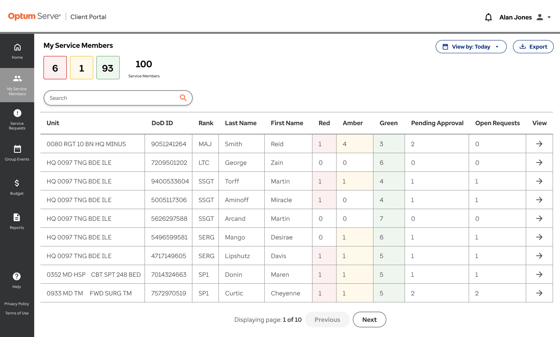The height and width of the screenshot is (337, 560).
Task: Open notifications bell icon
Action: pyautogui.click(x=488, y=17)
